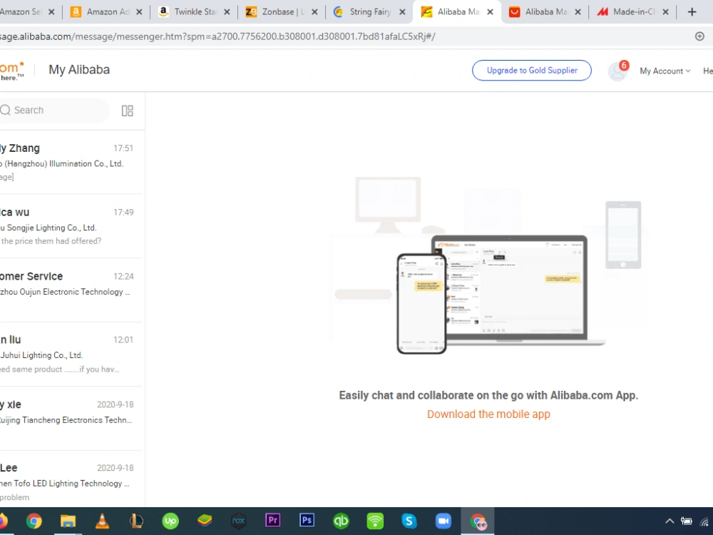Viewport: 713px width, 535px height.
Task: Close the active Alibaba Ma tab
Action: tap(491, 12)
